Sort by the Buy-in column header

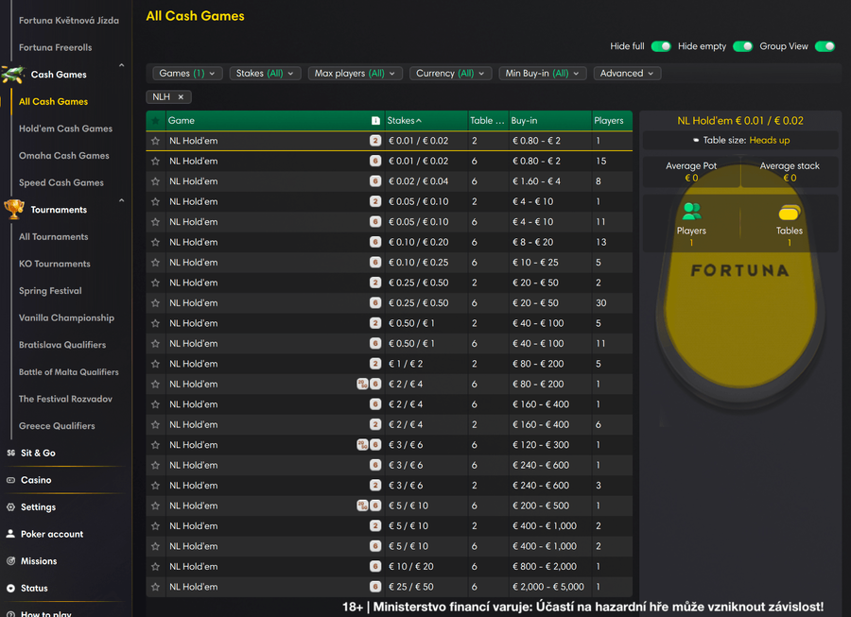[x=524, y=120]
